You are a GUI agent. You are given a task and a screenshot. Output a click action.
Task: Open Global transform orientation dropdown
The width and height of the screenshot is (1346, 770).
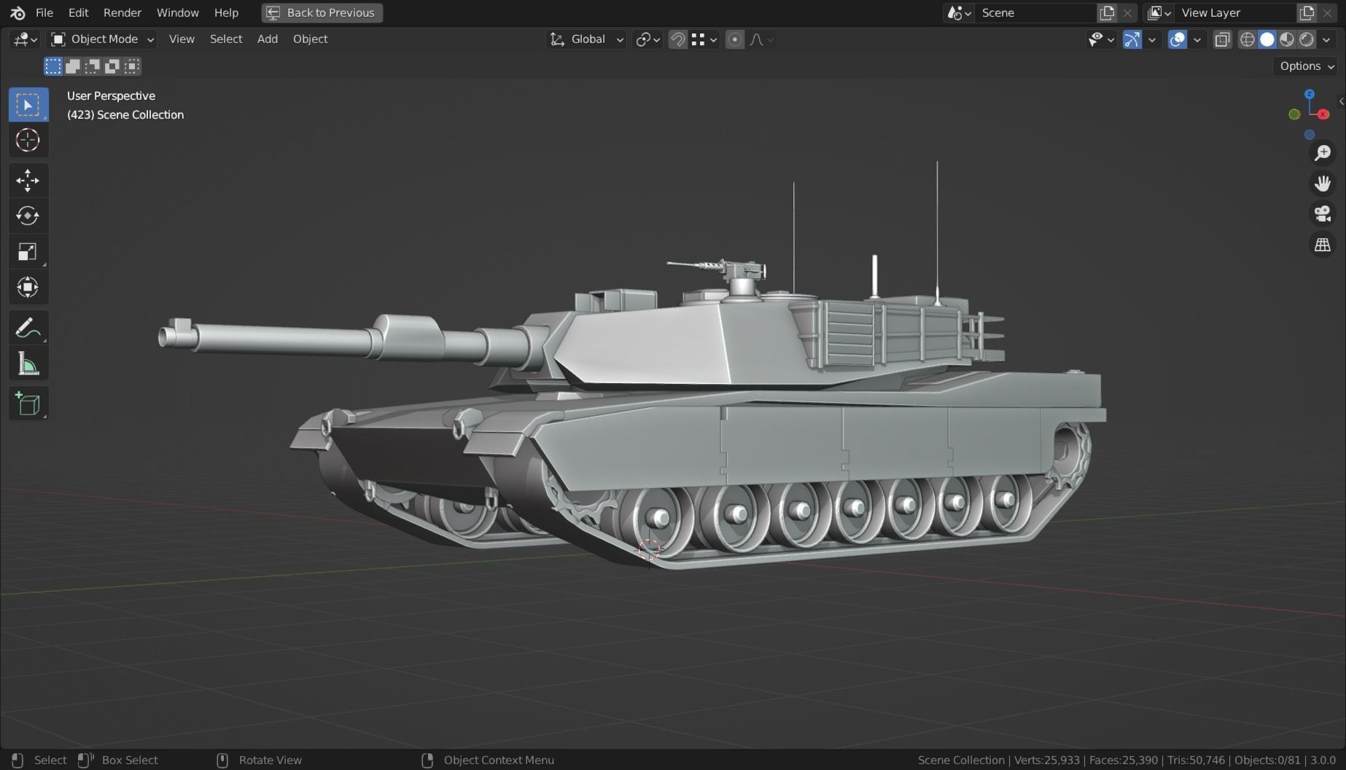tap(586, 39)
